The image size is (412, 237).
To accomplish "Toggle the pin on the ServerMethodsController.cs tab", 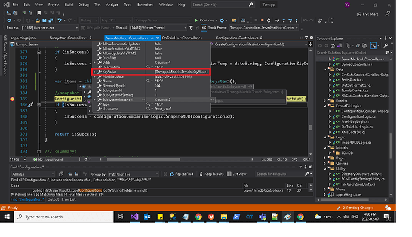I will 152,38.
